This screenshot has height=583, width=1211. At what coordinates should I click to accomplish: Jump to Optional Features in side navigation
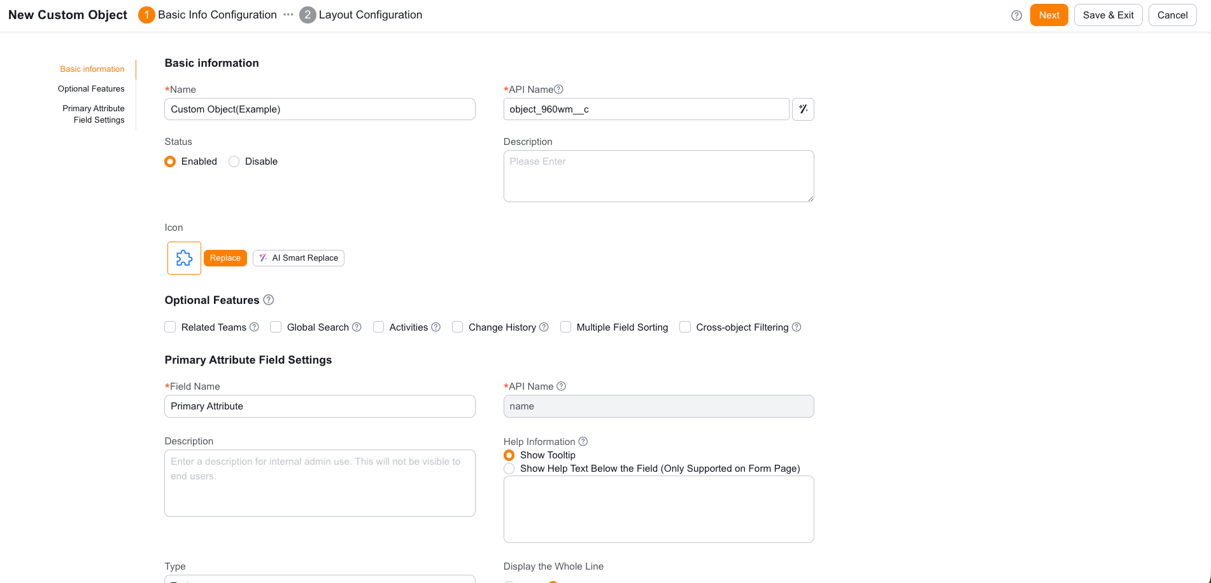(x=91, y=89)
